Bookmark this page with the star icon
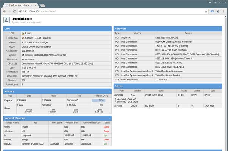 click(206, 11)
